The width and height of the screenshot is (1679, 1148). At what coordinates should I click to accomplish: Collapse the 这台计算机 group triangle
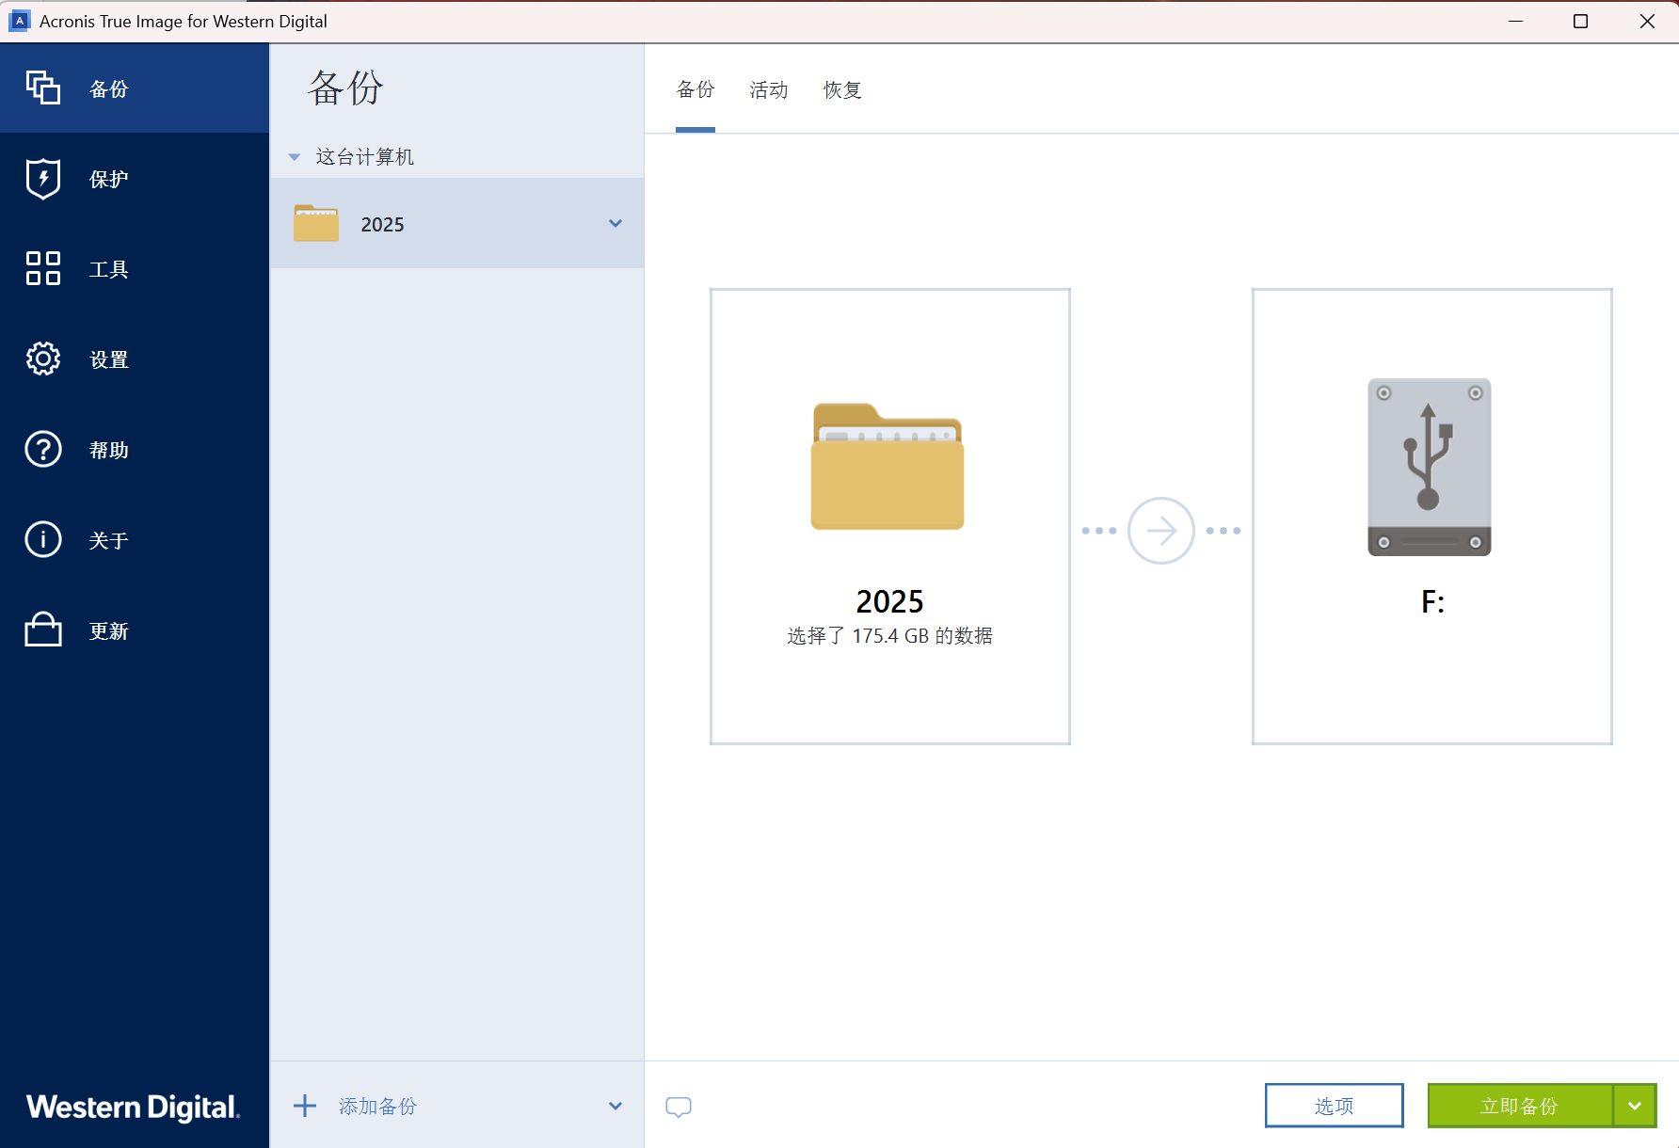click(295, 157)
